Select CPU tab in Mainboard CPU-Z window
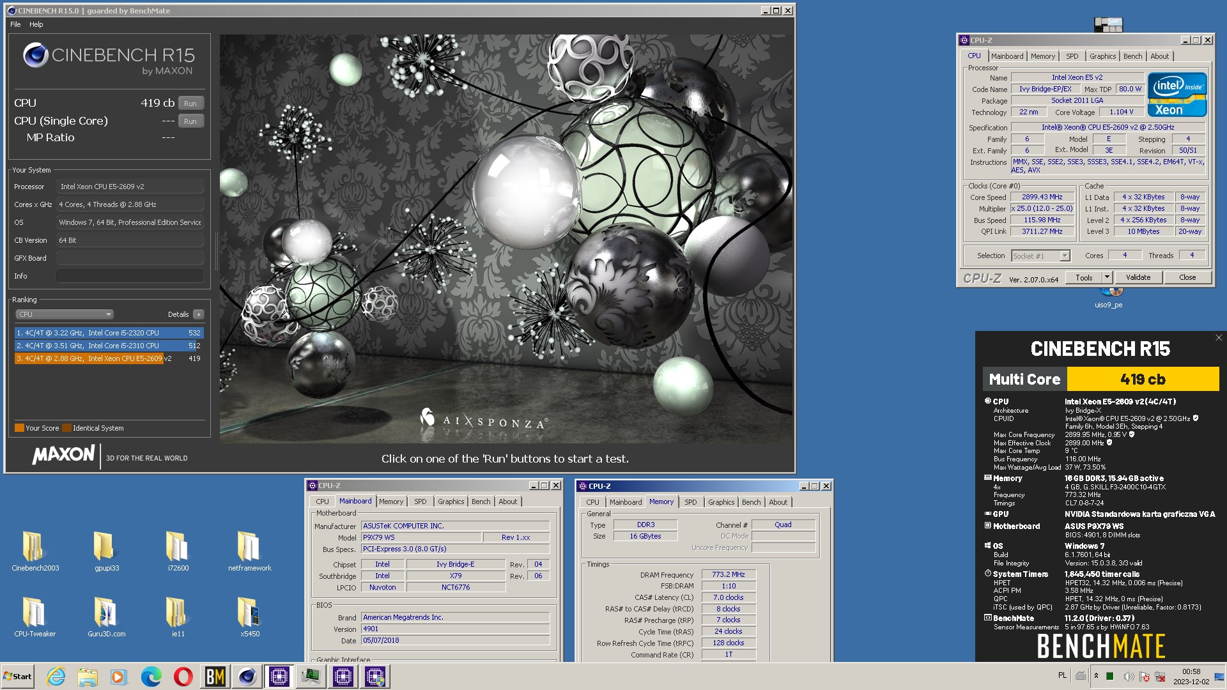 click(x=322, y=502)
